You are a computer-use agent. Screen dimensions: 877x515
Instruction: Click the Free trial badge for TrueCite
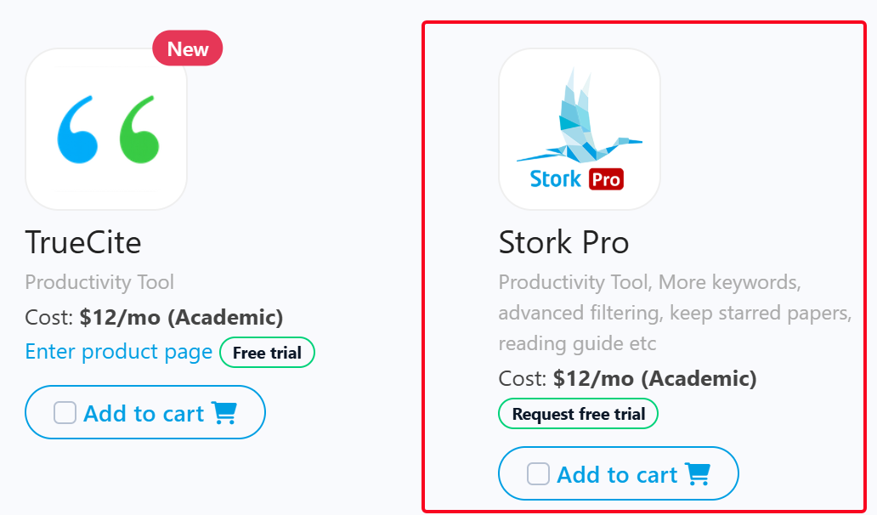click(267, 353)
